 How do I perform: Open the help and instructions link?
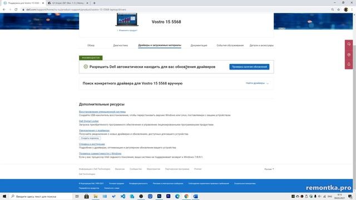tap(92, 144)
